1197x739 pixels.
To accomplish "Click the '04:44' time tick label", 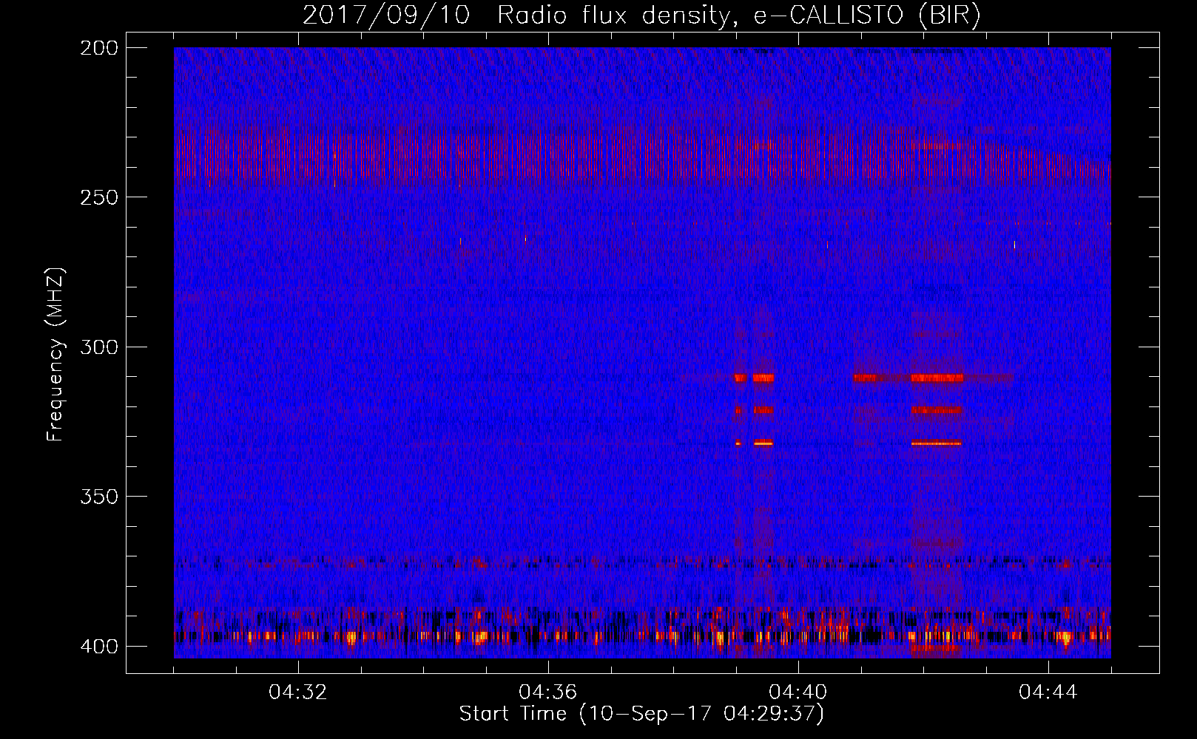I will click(x=1048, y=692).
